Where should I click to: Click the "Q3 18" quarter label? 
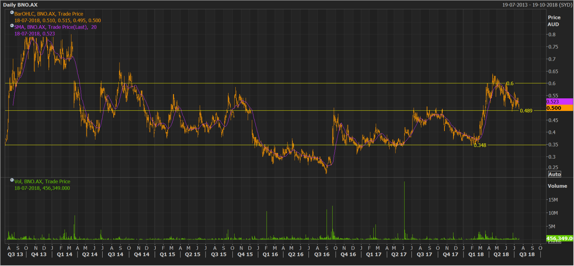click(x=527, y=255)
